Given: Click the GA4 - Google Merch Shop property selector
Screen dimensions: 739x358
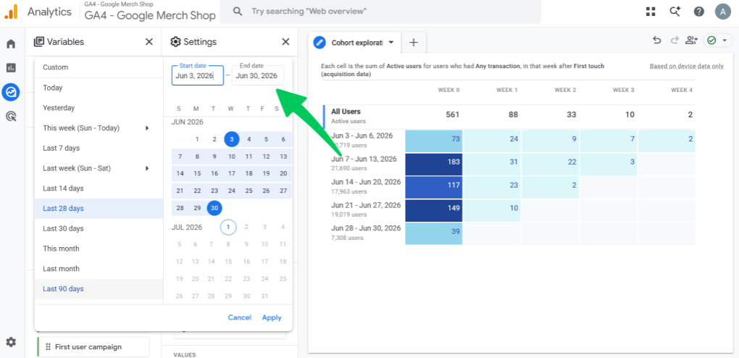Looking at the screenshot, I should coord(150,12).
